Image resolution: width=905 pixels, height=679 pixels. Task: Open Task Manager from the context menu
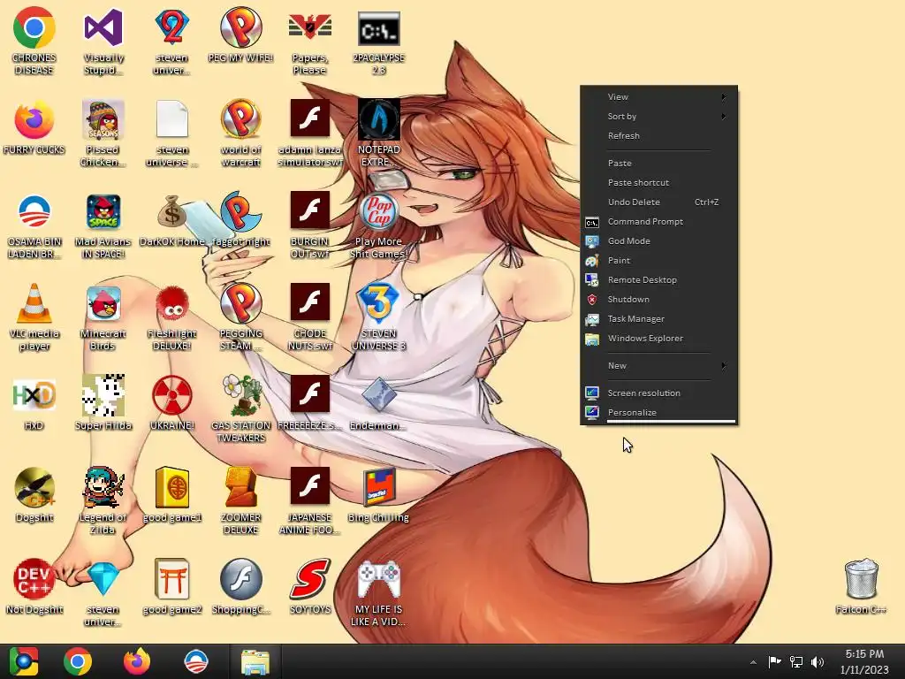(658, 318)
